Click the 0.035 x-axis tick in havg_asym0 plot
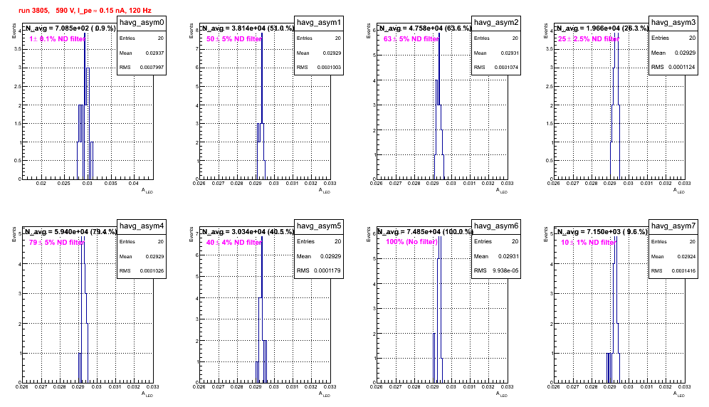The height and width of the screenshot is (407, 709). coord(111,183)
